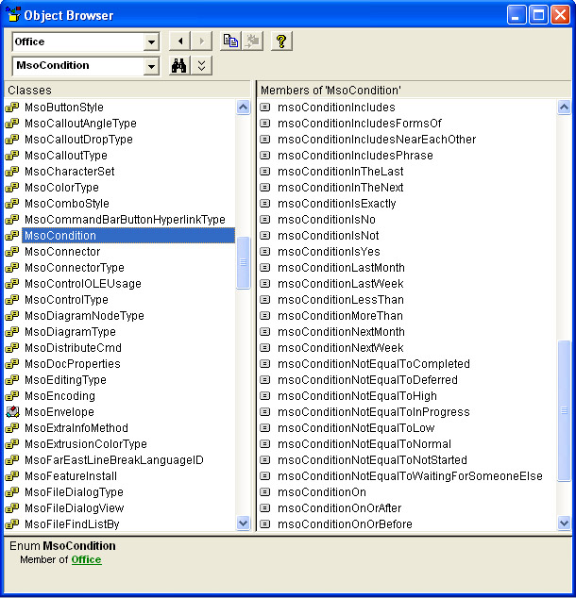The image size is (576, 598).
Task: Select msoConditionIsExactly member
Action: coord(336,204)
